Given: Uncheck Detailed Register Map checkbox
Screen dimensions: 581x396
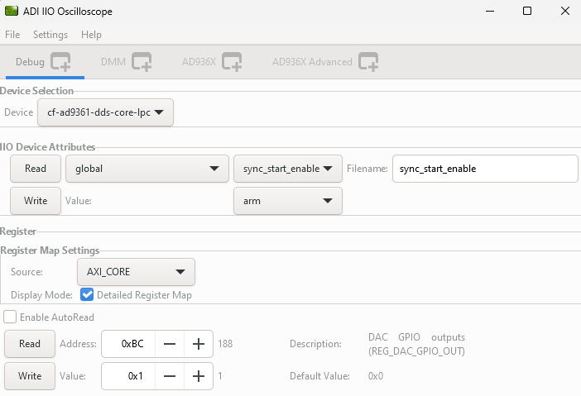Looking at the screenshot, I should [87, 295].
